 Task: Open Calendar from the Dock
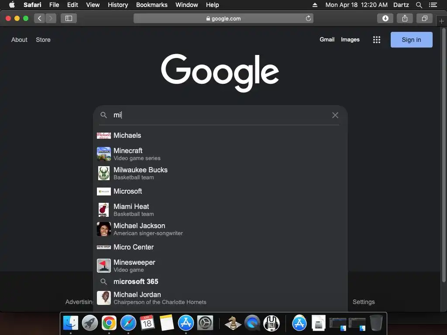tap(147, 323)
